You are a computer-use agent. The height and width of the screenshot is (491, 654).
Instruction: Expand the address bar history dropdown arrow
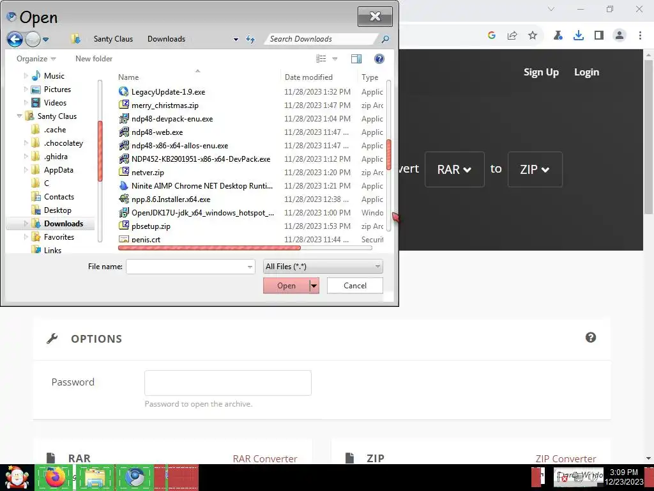click(x=236, y=39)
